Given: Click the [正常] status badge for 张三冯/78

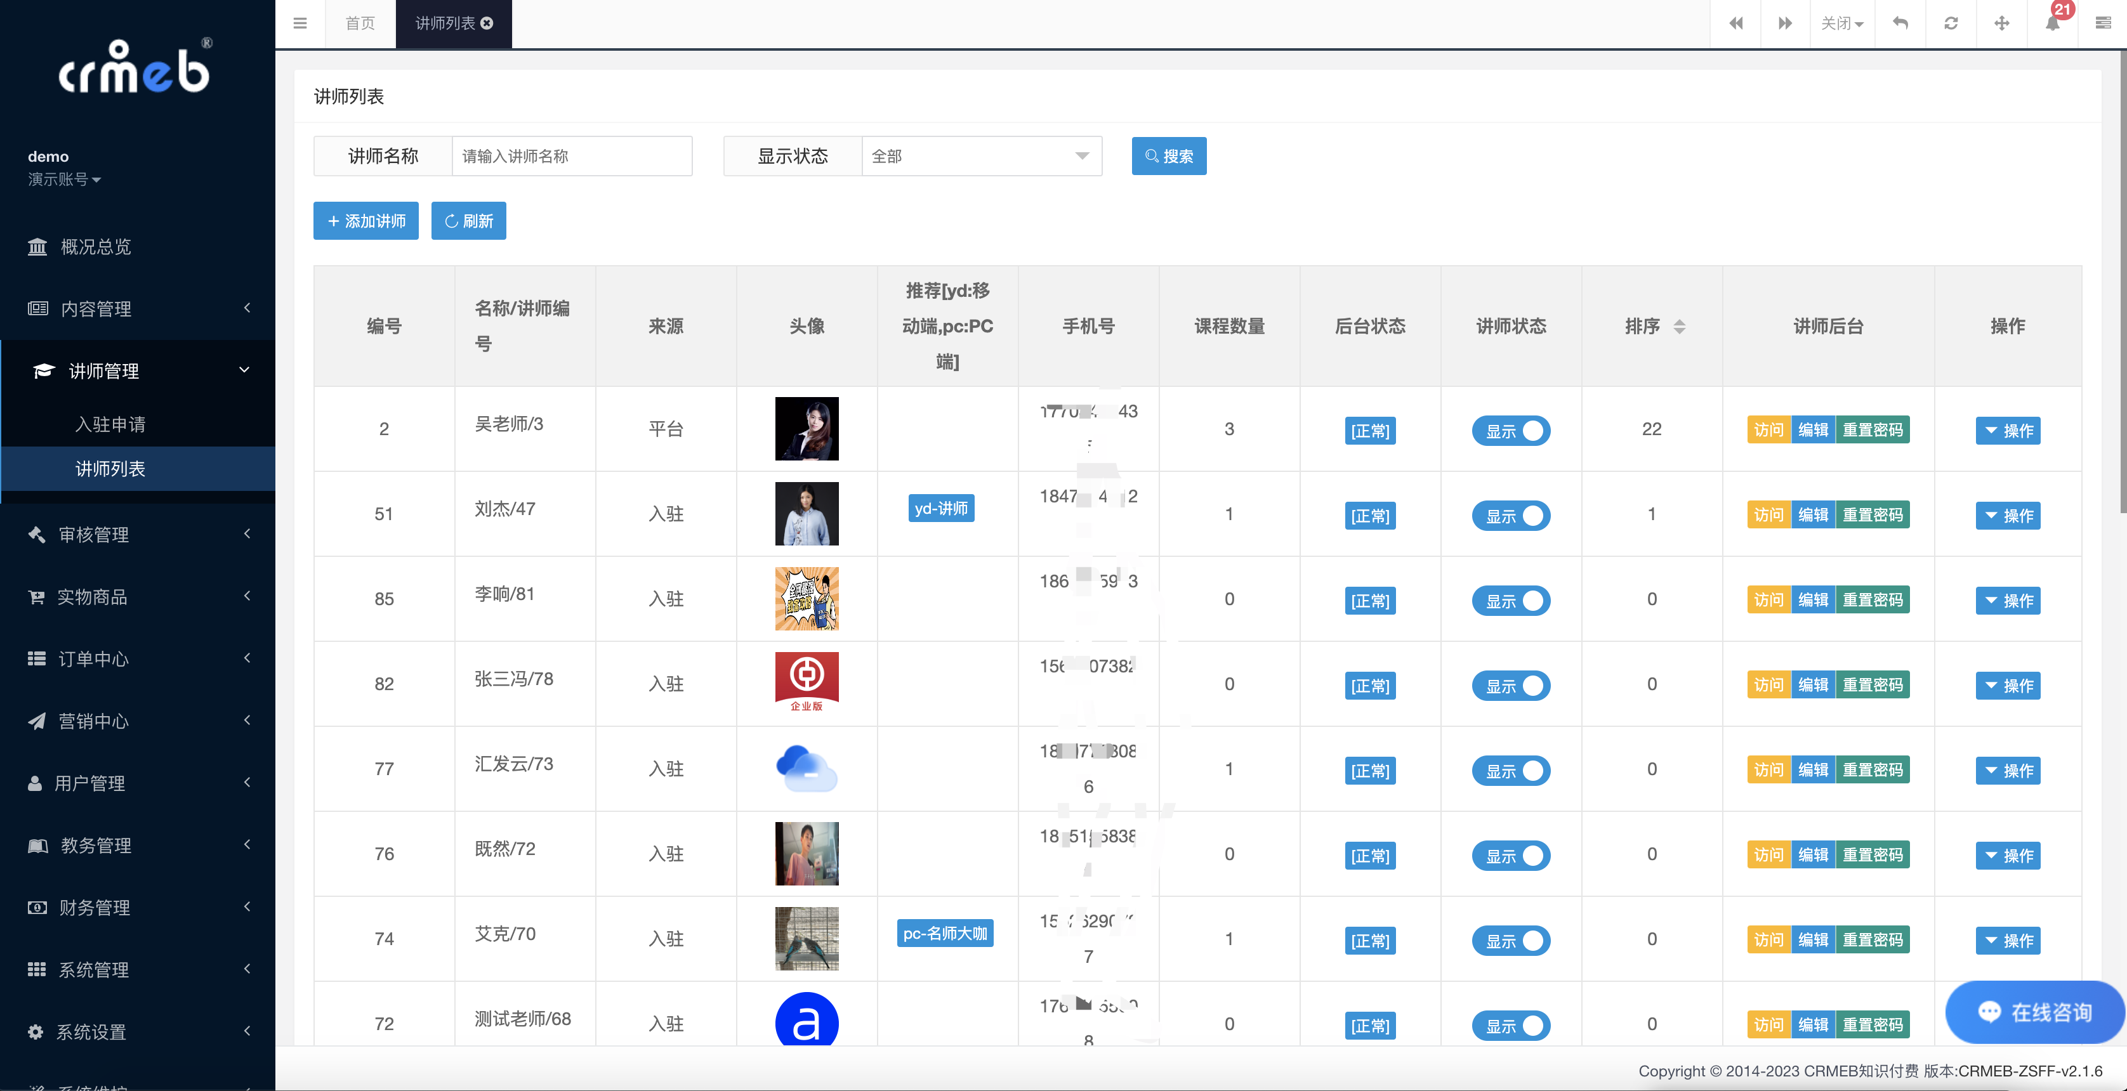Looking at the screenshot, I should click(x=1370, y=686).
